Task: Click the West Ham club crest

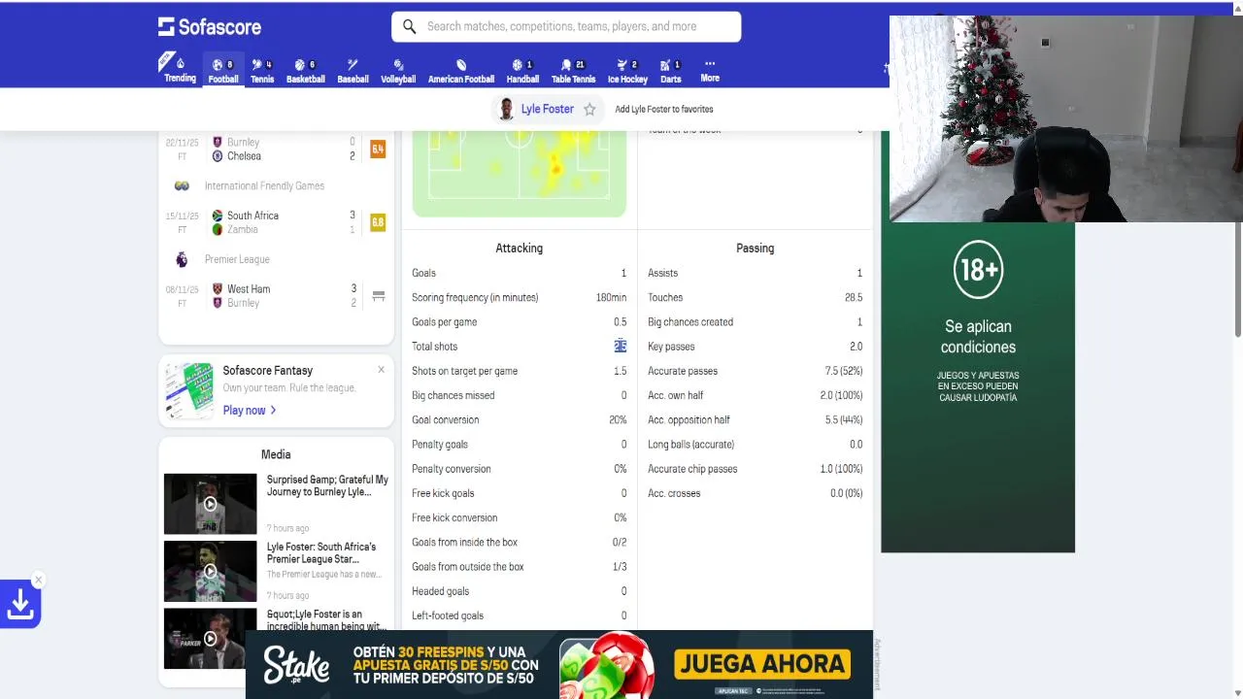Action: [x=218, y=289]
